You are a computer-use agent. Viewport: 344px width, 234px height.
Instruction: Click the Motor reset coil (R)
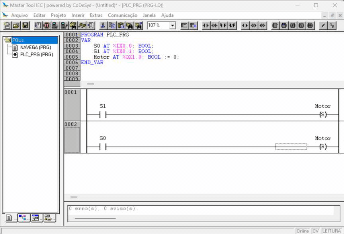point(323,147)
